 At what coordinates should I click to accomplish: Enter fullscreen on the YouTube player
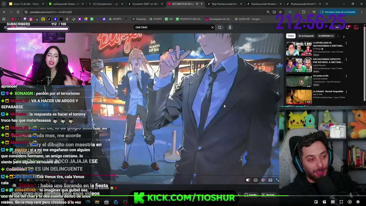pos(277,180)
